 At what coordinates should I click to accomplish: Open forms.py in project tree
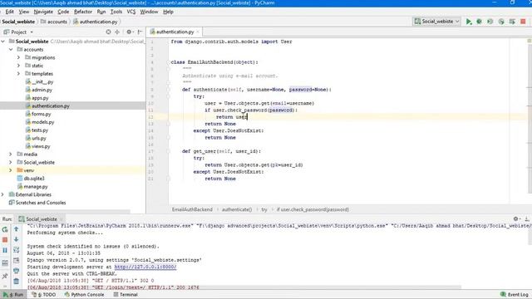[38, 114]
